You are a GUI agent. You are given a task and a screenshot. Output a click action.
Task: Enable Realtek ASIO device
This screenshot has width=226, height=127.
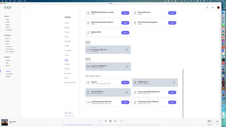[125, 33]
